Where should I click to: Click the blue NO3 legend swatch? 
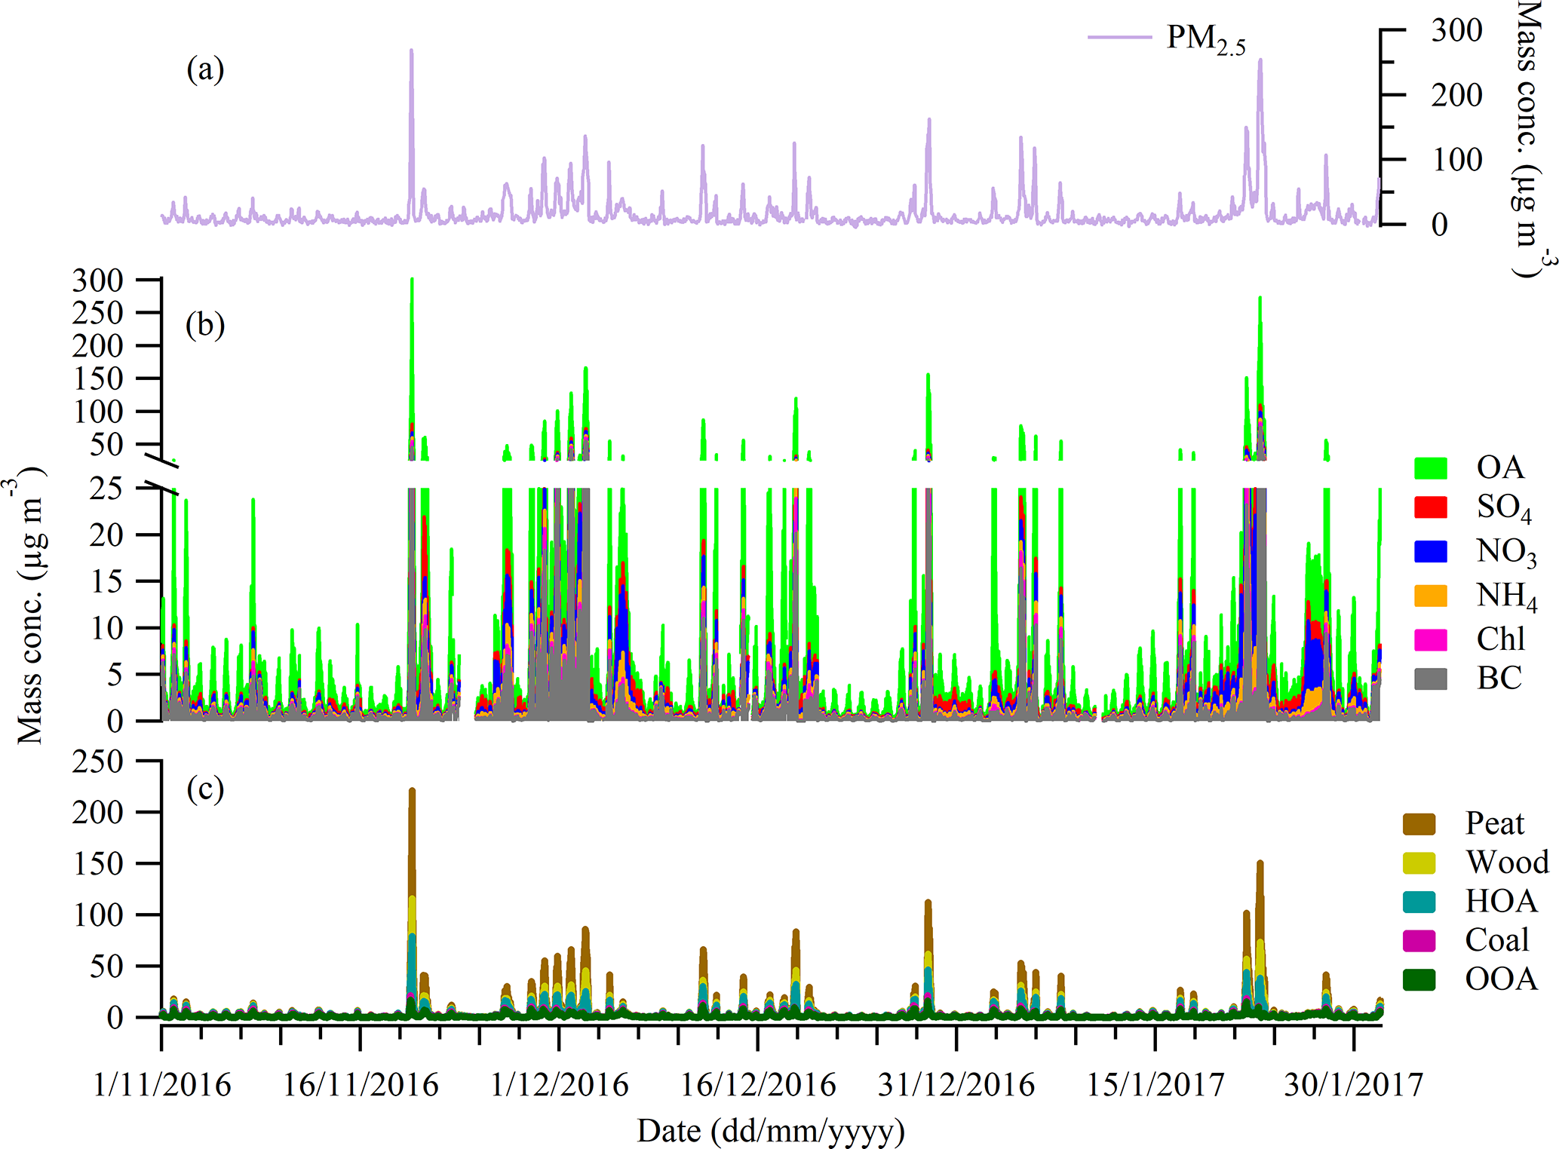(x=1430, y=552)
